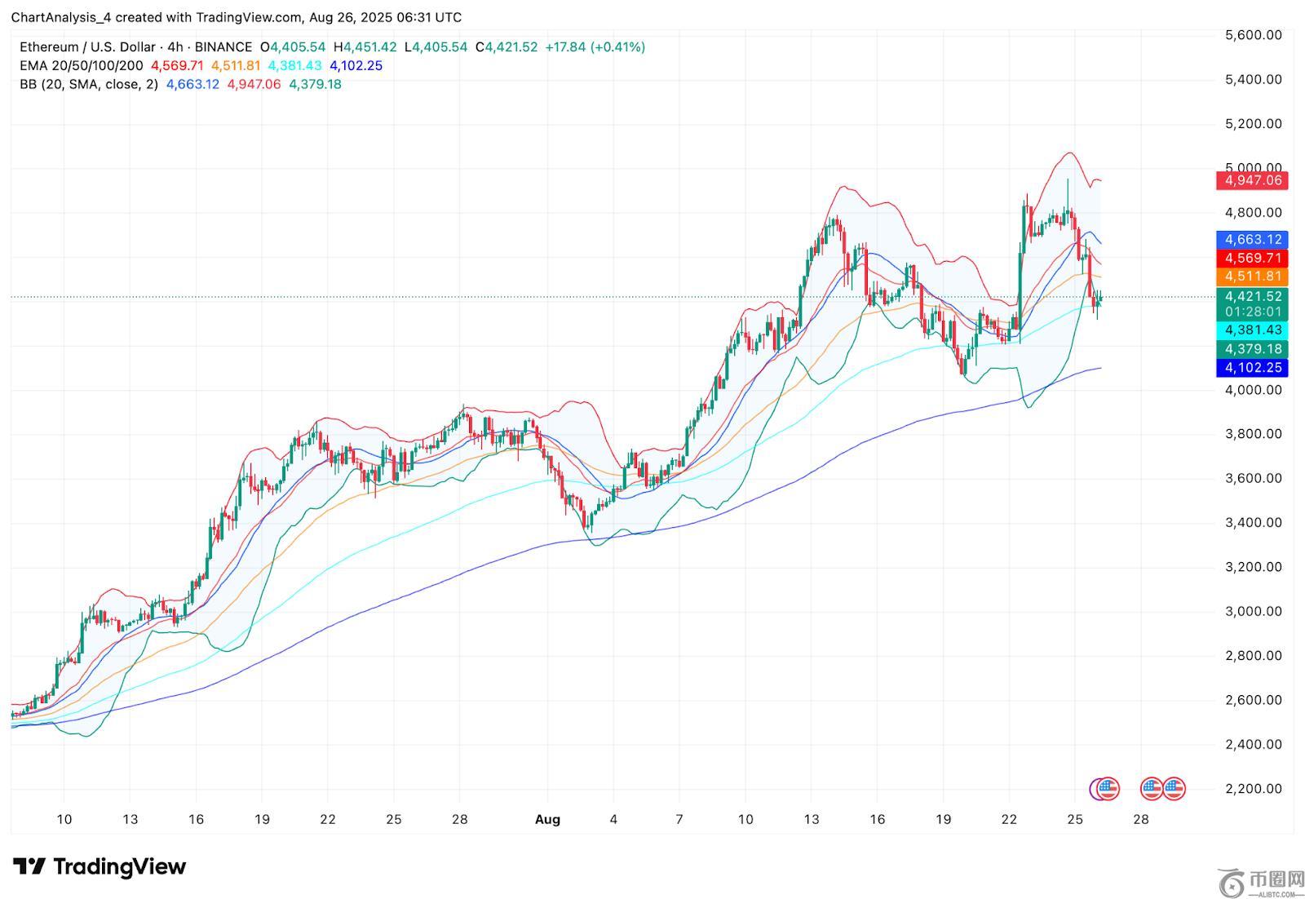Select the BB (20, SMA, close, 2) indicator title
The height and width of the screenshot is (899, 1305).
coord(89,84)
